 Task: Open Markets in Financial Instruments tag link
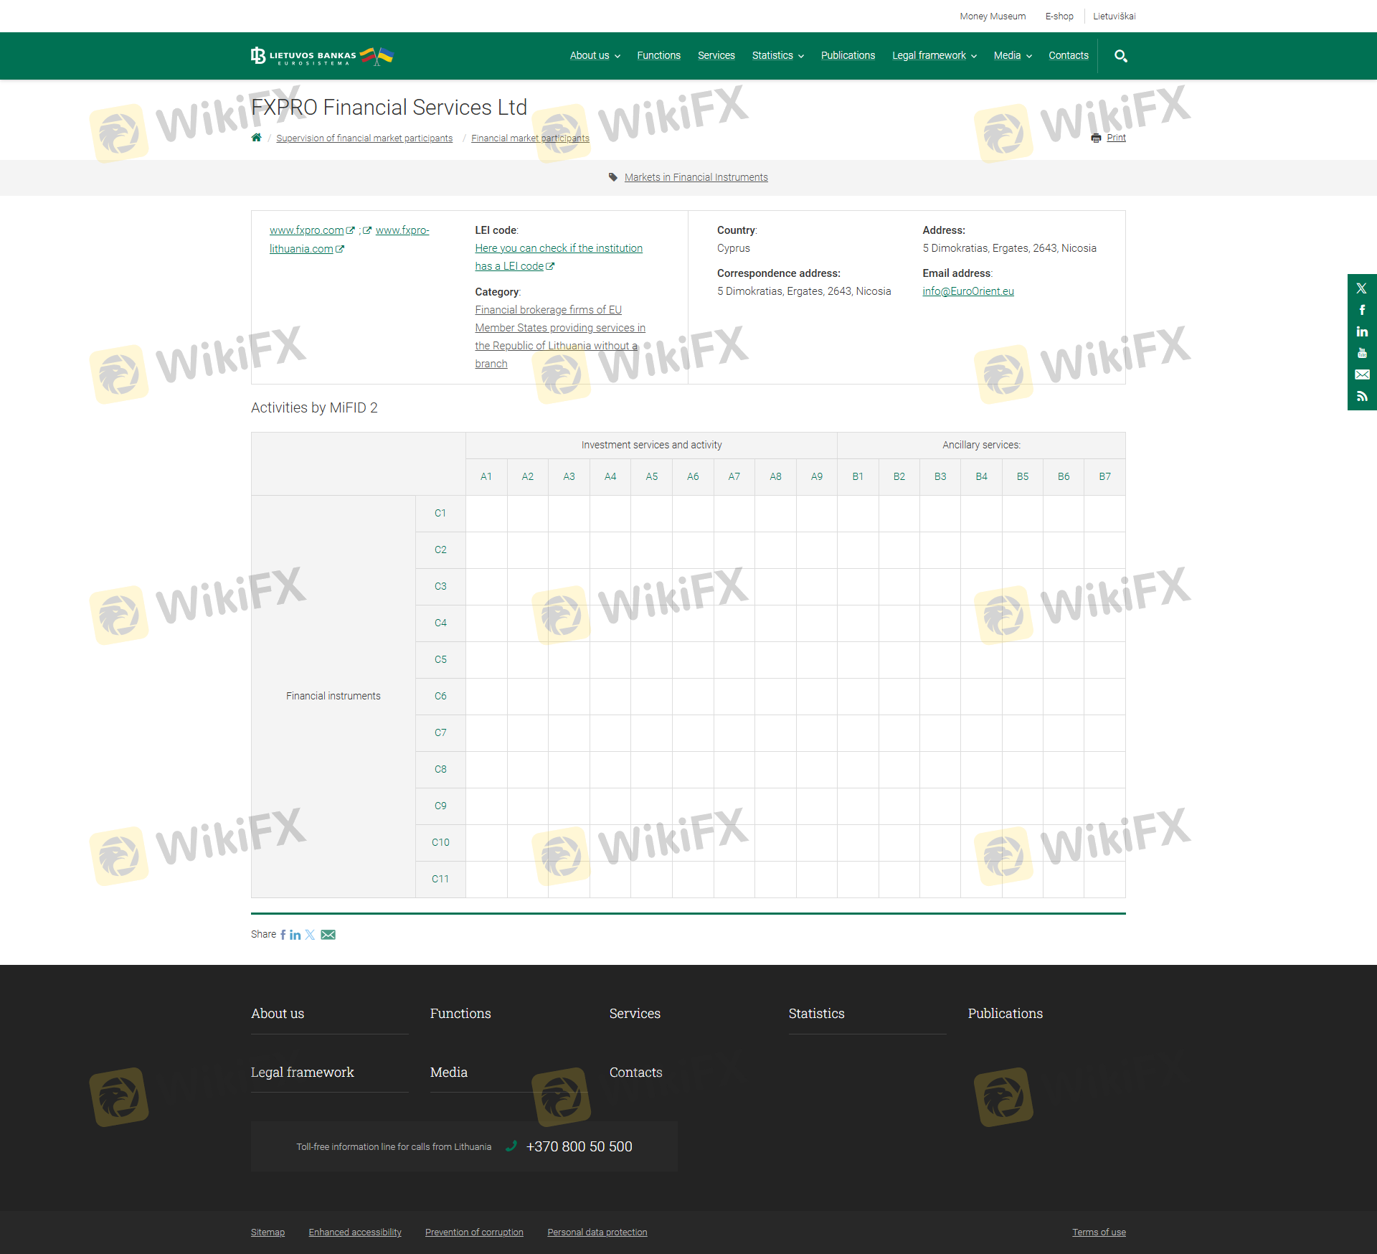coord(696,177)
